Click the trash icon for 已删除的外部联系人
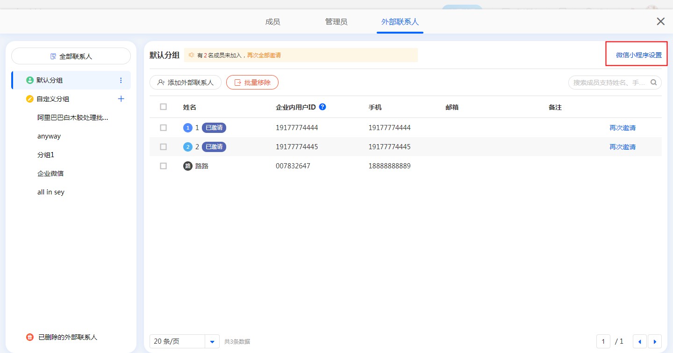Screen dimensions: 673x353 point(30,337)
